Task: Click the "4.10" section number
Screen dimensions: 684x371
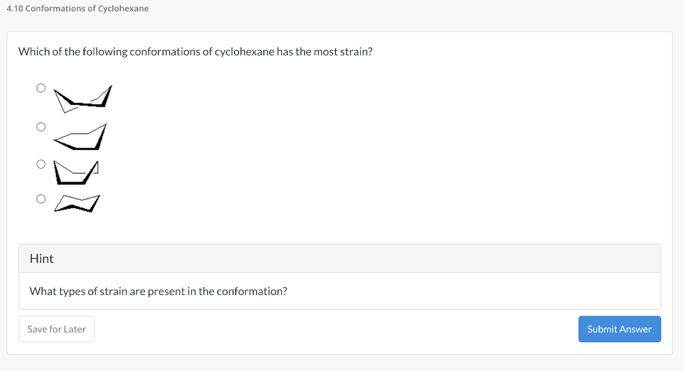Action: tap(13, 9)
